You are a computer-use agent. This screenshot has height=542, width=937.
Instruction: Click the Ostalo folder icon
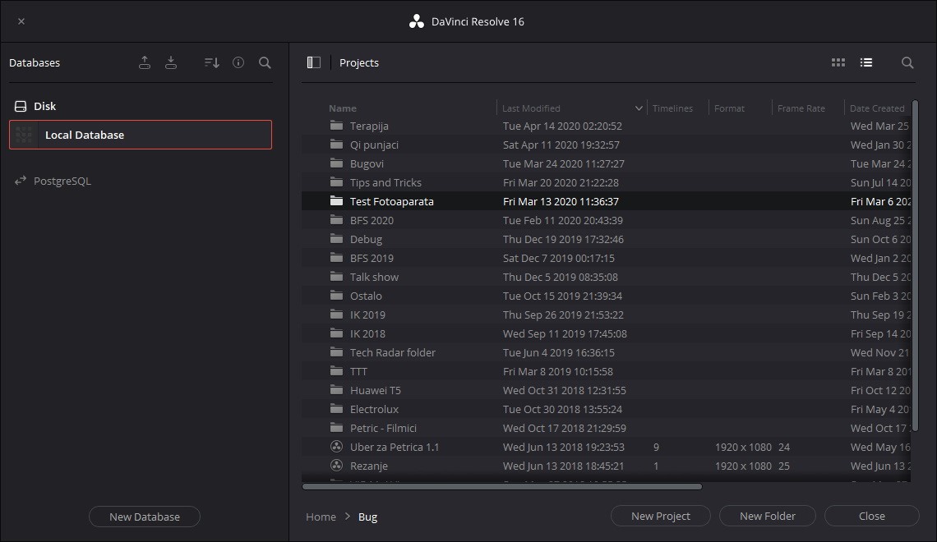(x=336, y=296)
